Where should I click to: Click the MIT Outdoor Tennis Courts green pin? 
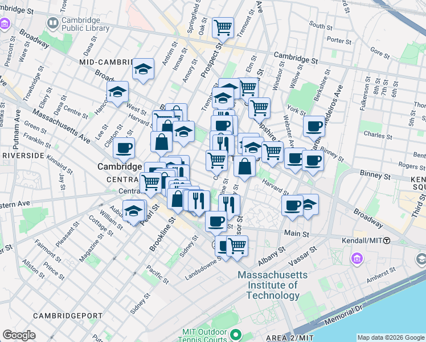(x=235, y=334)
